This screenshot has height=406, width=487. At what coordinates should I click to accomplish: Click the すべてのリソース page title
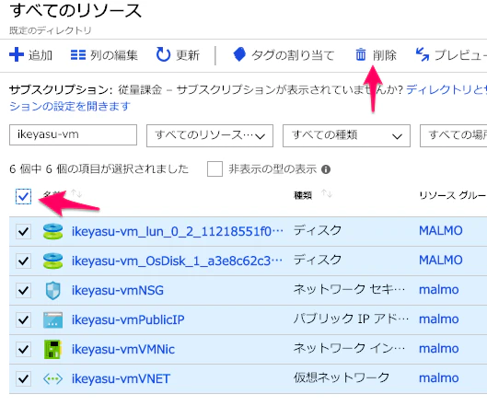75,11
